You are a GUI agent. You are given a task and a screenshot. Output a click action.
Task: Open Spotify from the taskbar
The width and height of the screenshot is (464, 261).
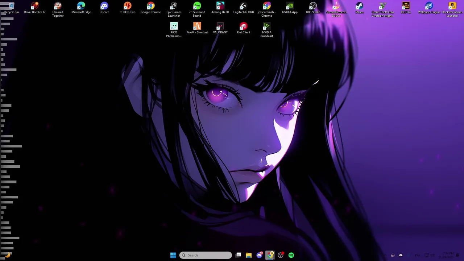[291, 255]
